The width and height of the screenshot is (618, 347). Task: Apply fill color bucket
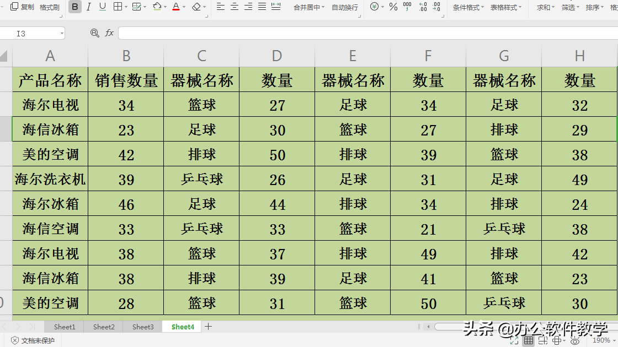[157, 7]
